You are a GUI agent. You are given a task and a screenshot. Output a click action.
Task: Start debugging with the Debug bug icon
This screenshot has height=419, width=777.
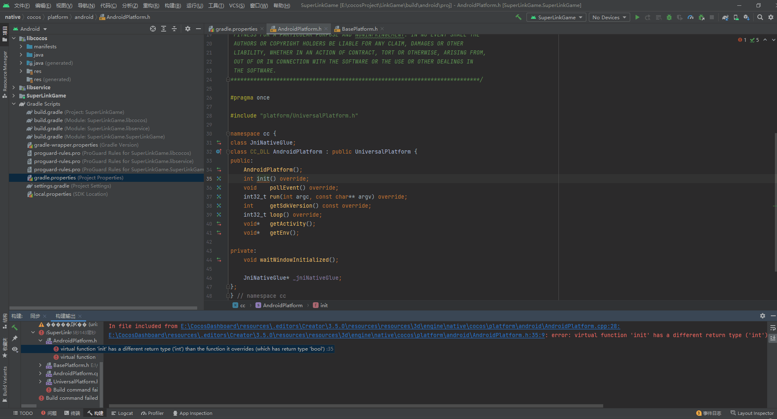click(669, 17)
